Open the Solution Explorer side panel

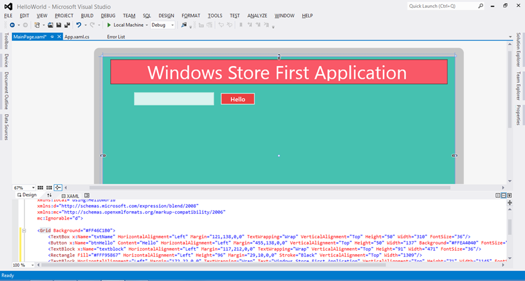518,50
